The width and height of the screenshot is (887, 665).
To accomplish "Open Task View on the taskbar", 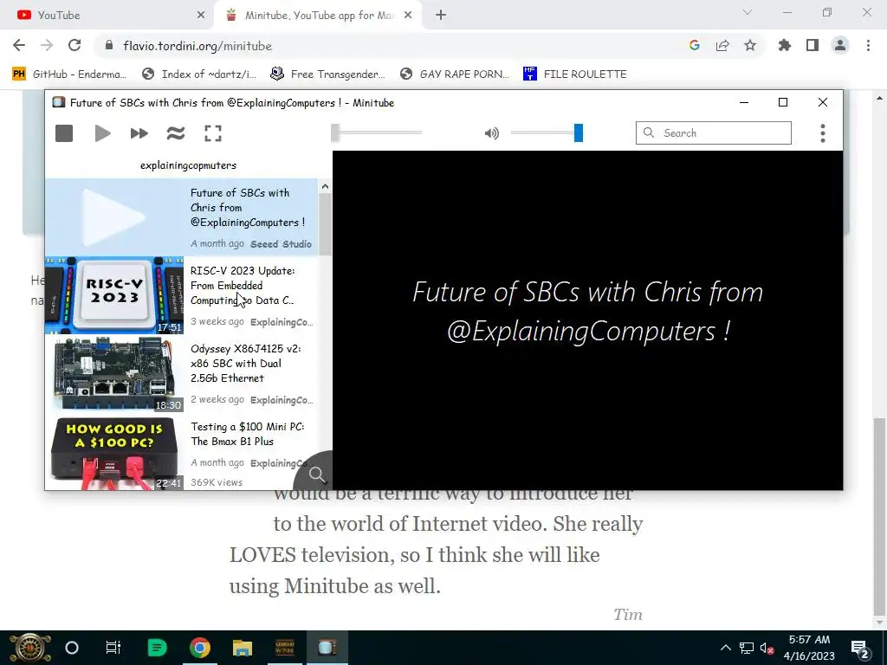I will point(113,648).
